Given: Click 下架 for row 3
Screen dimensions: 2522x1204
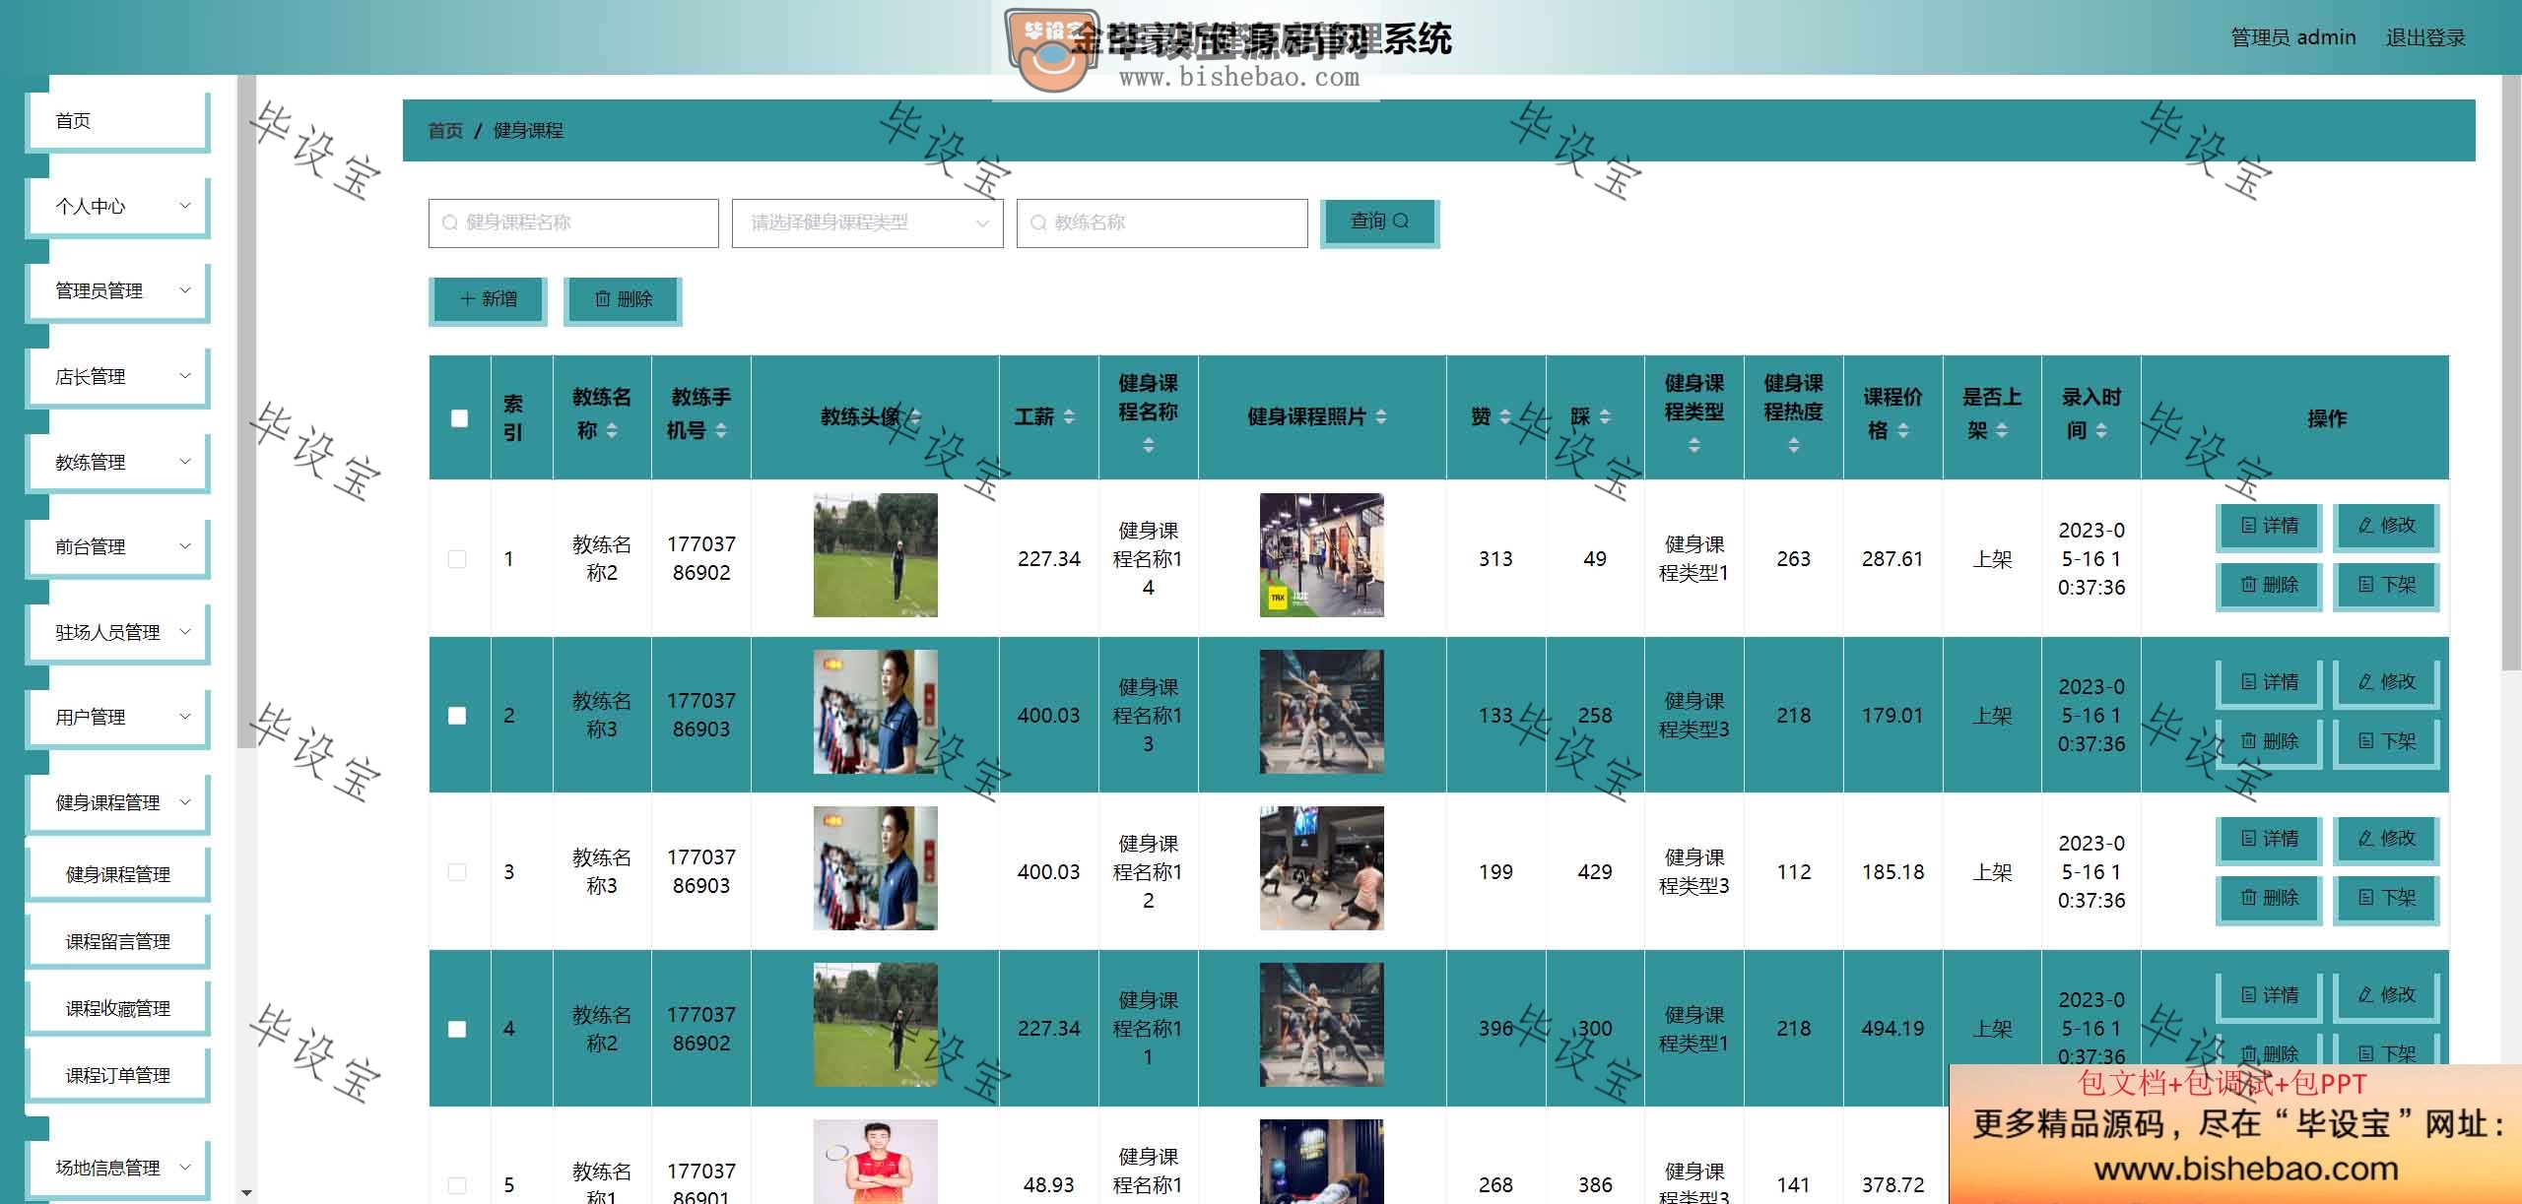Looking at the screenshot, I should point(2386,899).
